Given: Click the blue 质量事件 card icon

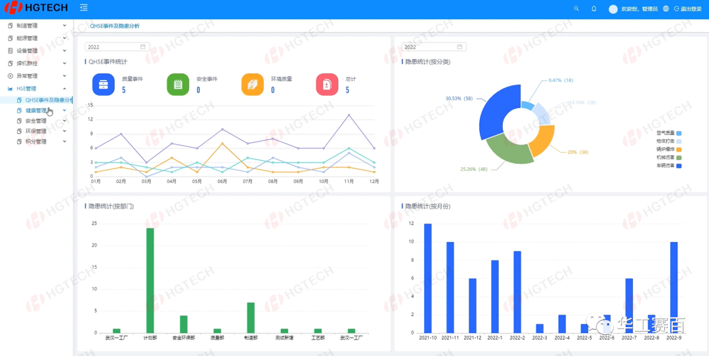Looking at the screenshot, I should pyautogui.click(x=102, y=85).
